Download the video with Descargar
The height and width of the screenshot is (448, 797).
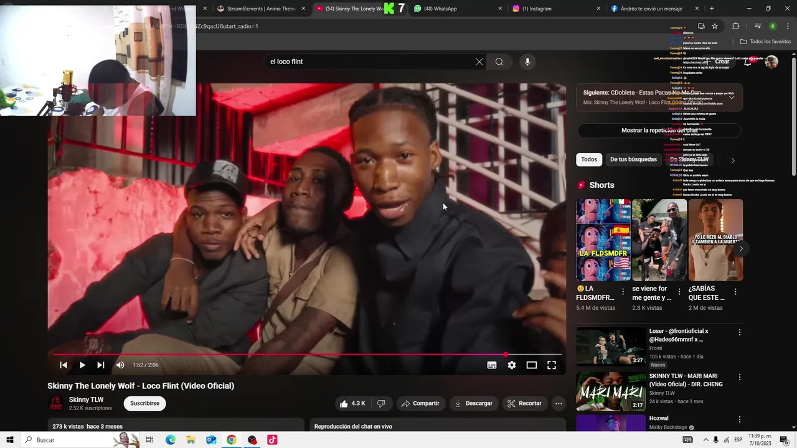pyautogui.click(x=474, y=403)
